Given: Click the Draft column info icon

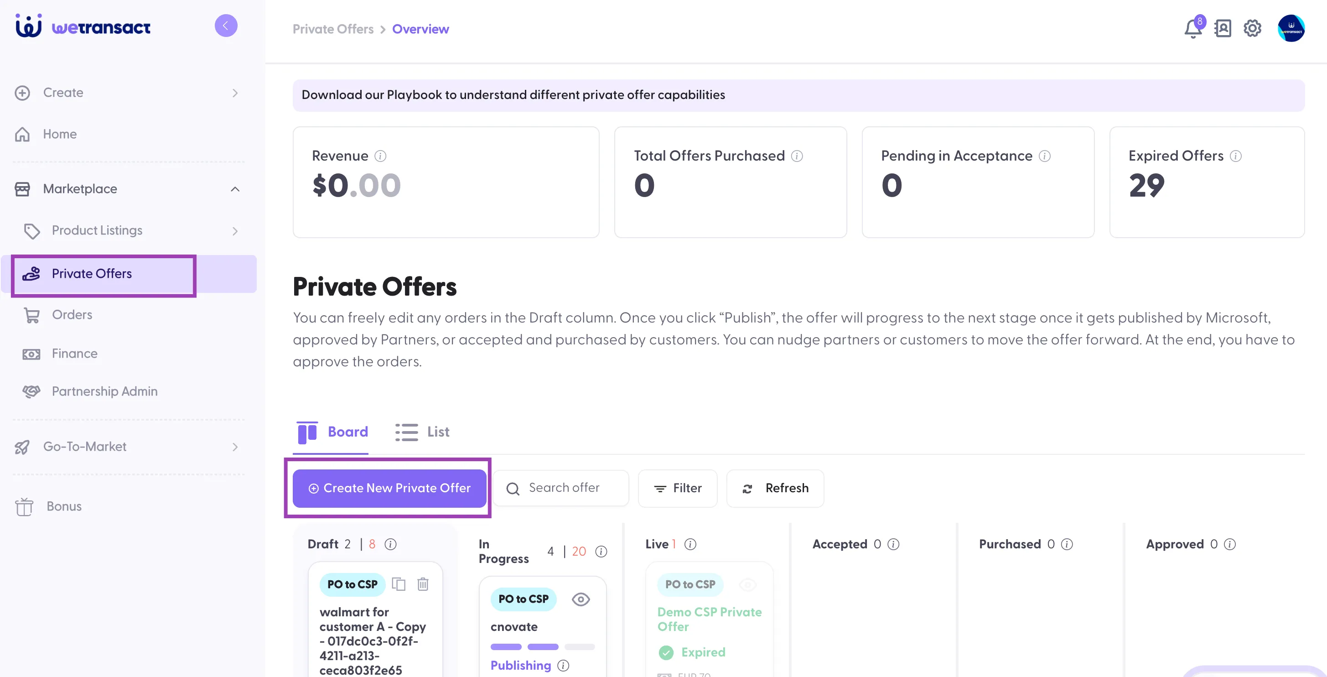Looking at the screenshot, I should click(x=390, y=544).
